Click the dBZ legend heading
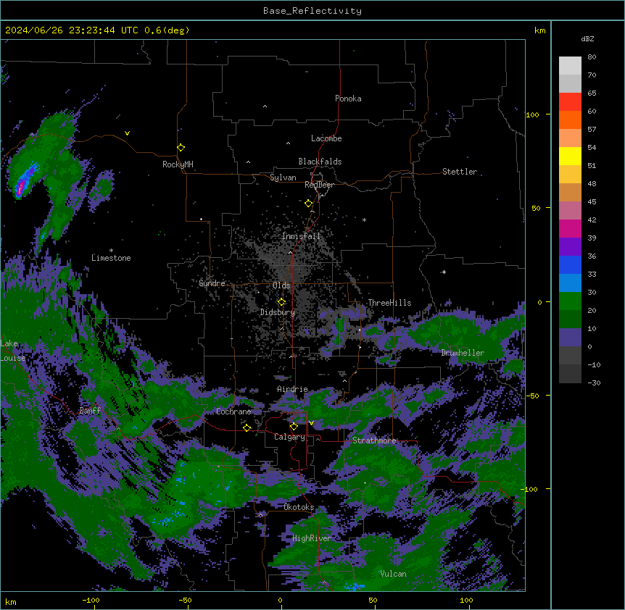This screenshot has height=610, width=625. [587, 38]
